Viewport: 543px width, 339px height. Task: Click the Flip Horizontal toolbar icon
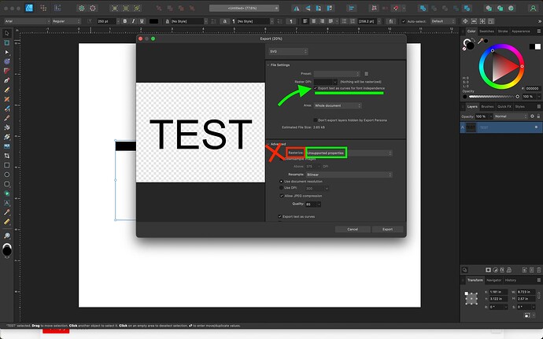(297, 8)
